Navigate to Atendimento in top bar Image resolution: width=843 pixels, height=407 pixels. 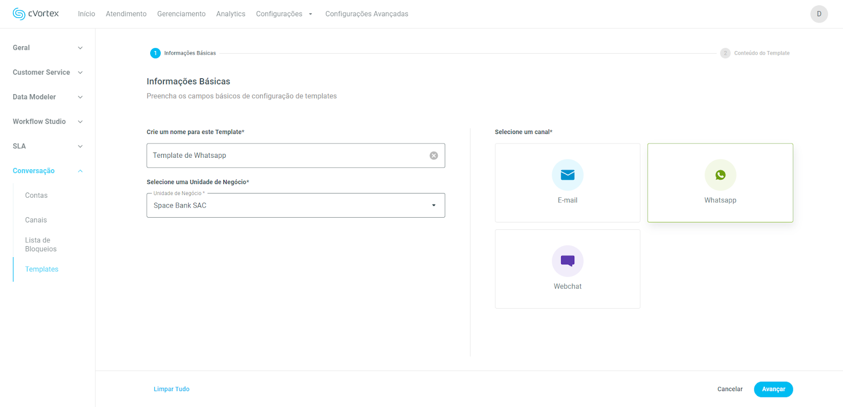point(126,14)
